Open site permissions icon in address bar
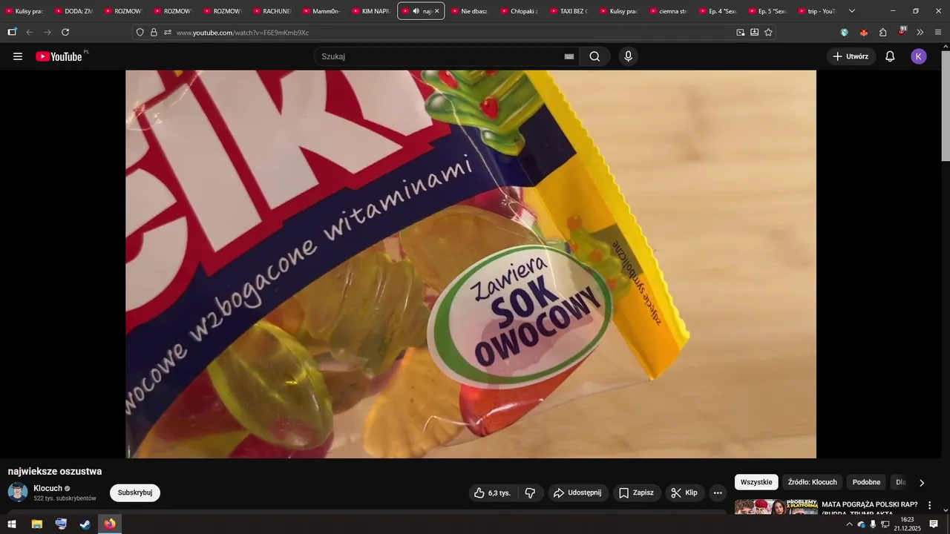Viewport: 950px width, 534px height. point(168,33)
